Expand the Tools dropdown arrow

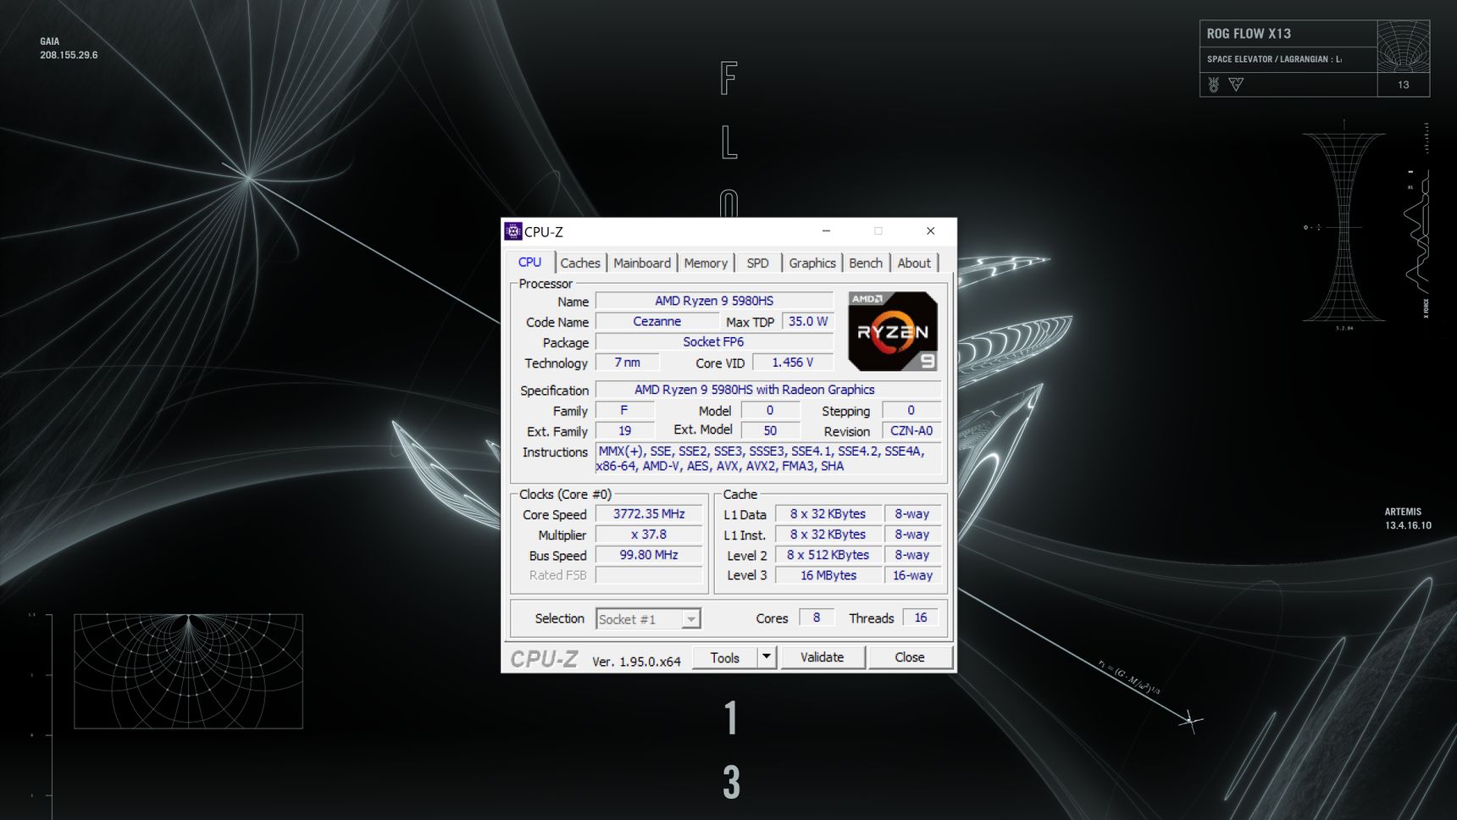pos(767,657)
